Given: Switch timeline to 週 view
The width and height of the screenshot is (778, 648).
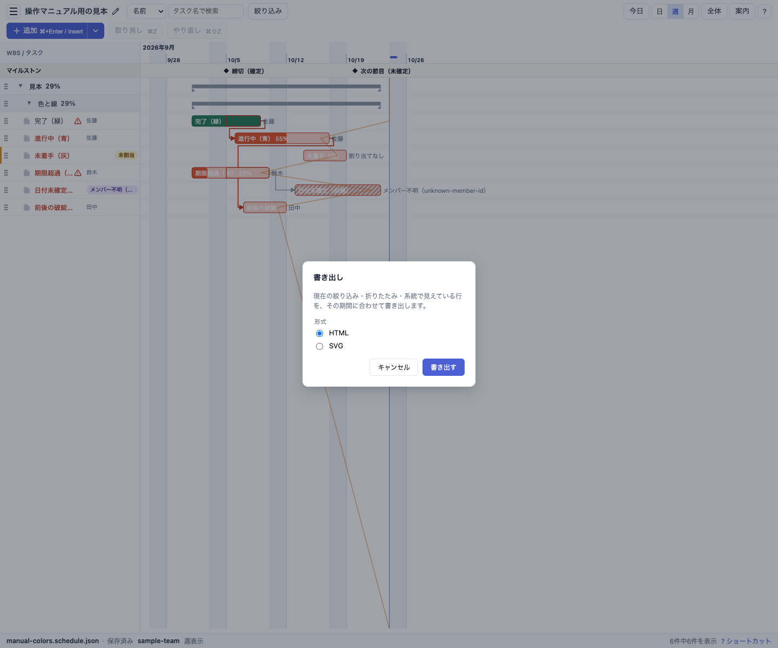Looking at the screenshot, I should click(675, 11).
